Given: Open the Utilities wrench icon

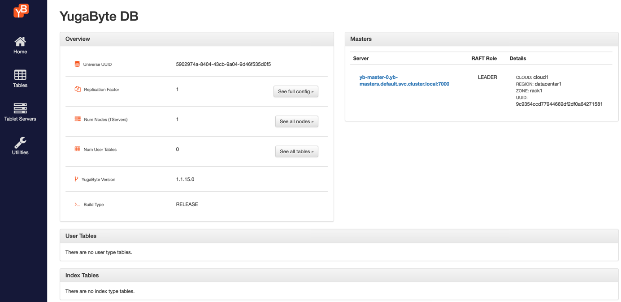Looking at the screenshot, I should pos(20,142).
